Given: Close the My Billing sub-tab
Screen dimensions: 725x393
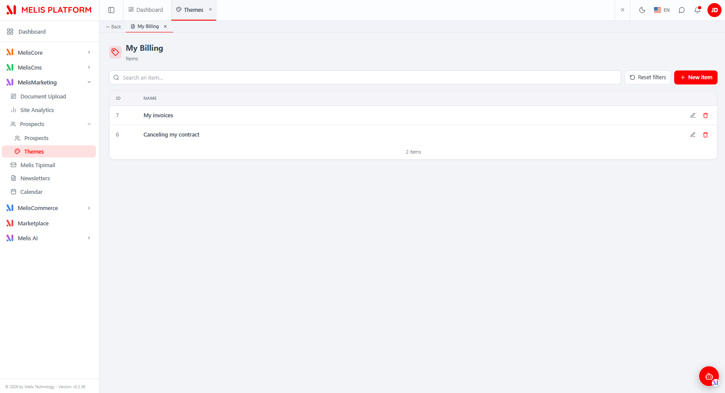Looking at the screenshot, I should [x=165, y=26].
